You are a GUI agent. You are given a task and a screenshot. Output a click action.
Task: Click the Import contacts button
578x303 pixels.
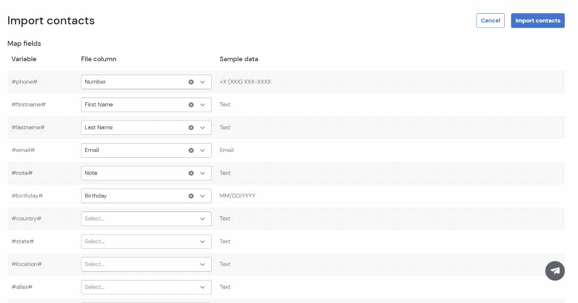538,20
